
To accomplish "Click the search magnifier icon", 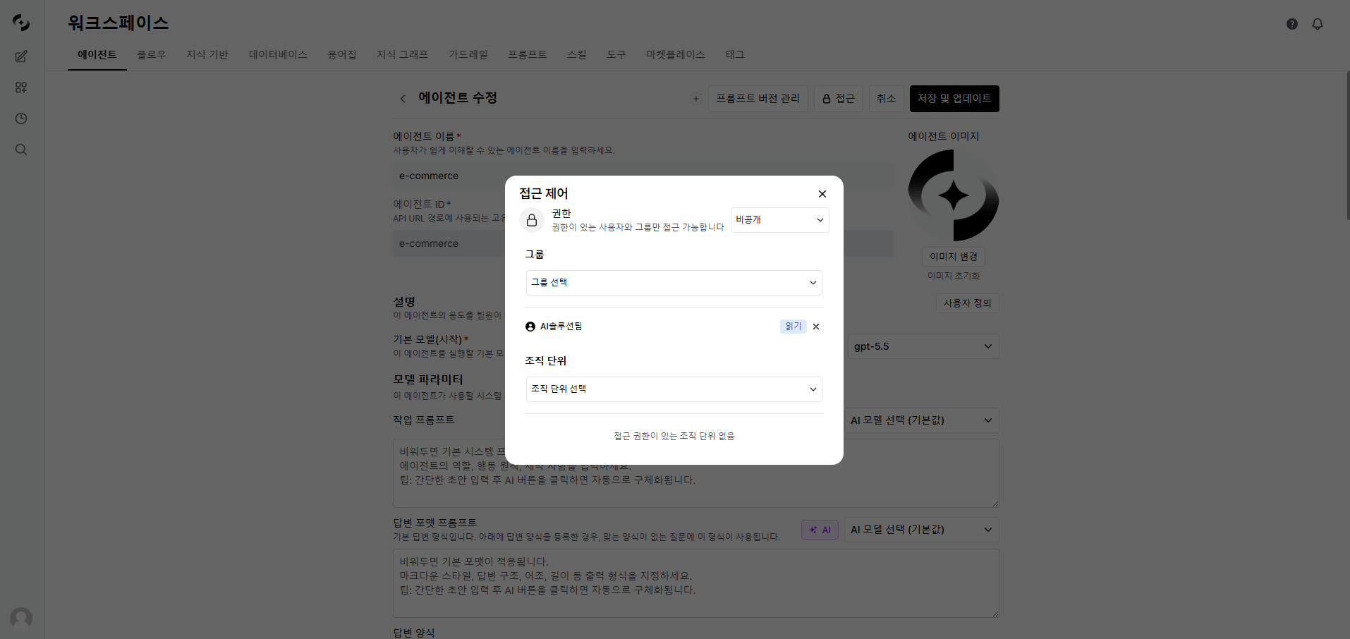I will pyautogui.click(x=21, y=150).
